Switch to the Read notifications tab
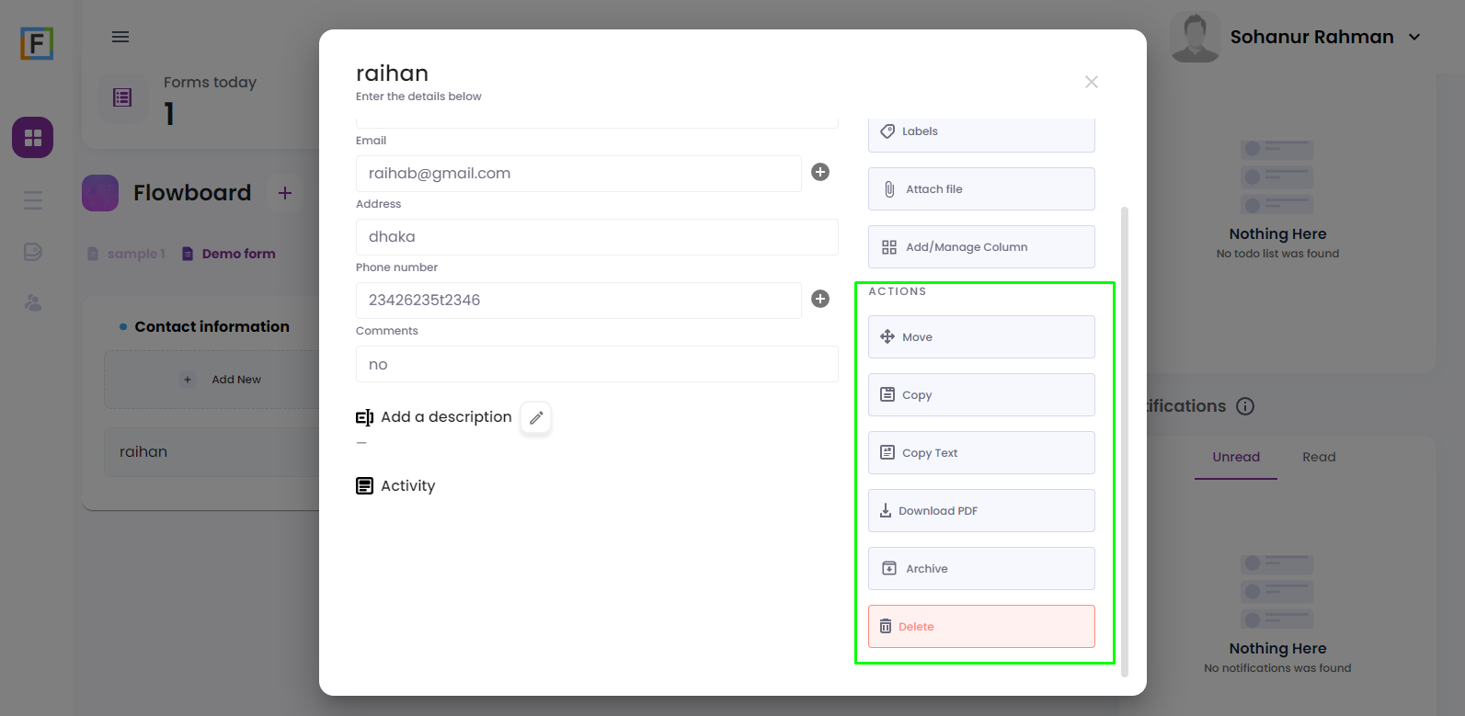This screenshot has height=716, width=1465. [x=1319, y=457]
